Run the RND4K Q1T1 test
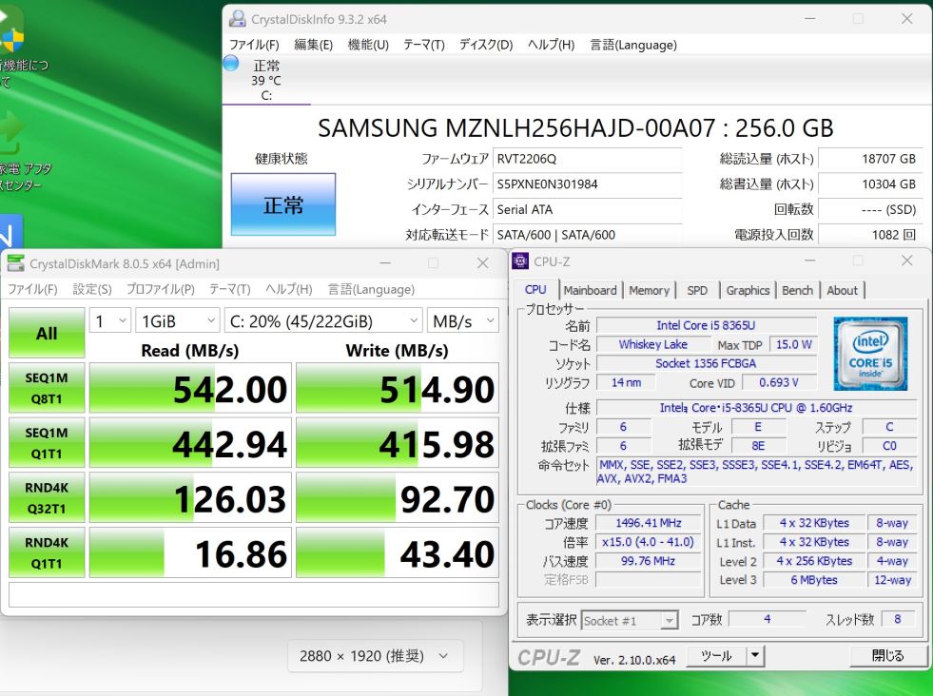Screen dimensions: 933x696 click(47, 552)
